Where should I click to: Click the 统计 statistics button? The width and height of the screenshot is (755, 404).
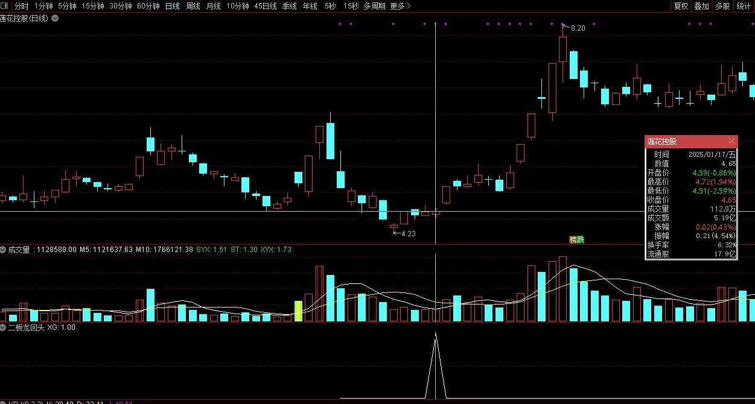pyautogui.click(x=744, y=6)
